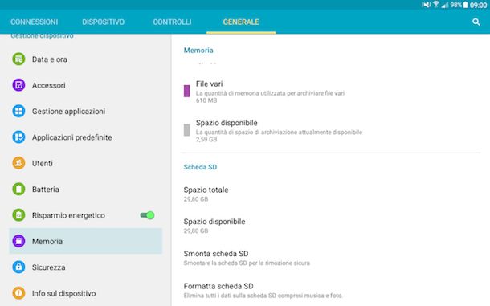Tap the battery status bar icon

tap(465, 5)
